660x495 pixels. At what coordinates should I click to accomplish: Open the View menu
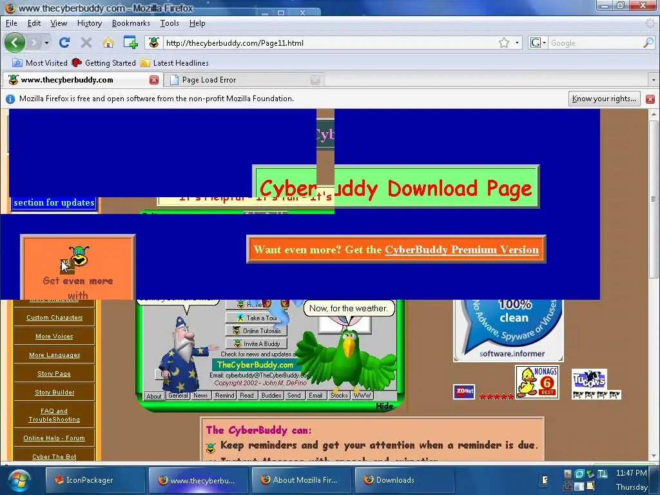pos(59,23)
